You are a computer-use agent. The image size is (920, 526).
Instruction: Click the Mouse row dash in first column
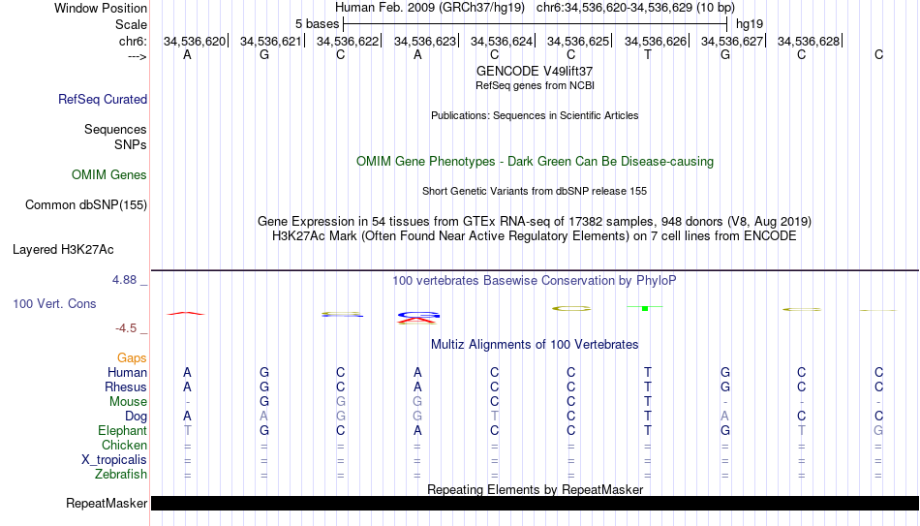[x=187, y=402]
